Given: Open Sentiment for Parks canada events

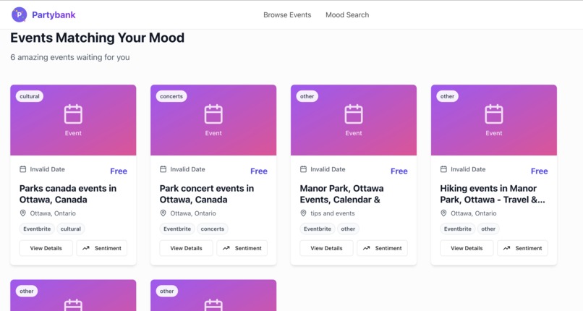Looking at the screenshot, I should click(102, 248).
